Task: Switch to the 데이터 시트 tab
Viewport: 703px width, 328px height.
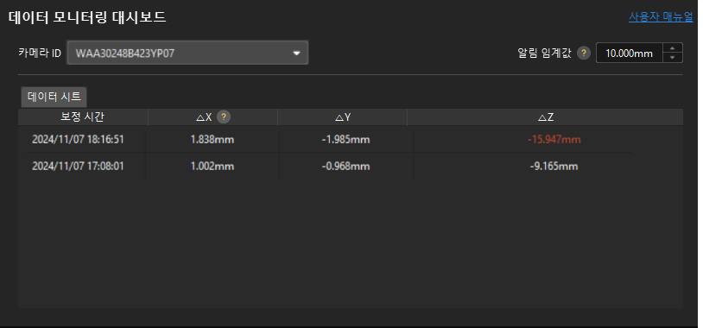Action: pyautogui.click(x=54, y=97)
